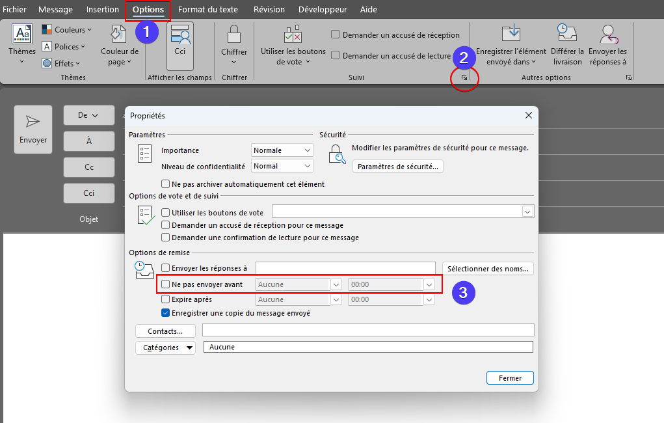Tick the Ne pas envoyer avant checkbox
664x423 pixels.
coord(166,284)
